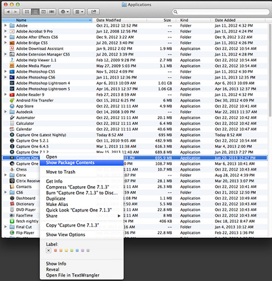Open the Action gear menu
Image resolution: width=272 pixels, height=281 pixels.
click(65, 12)
